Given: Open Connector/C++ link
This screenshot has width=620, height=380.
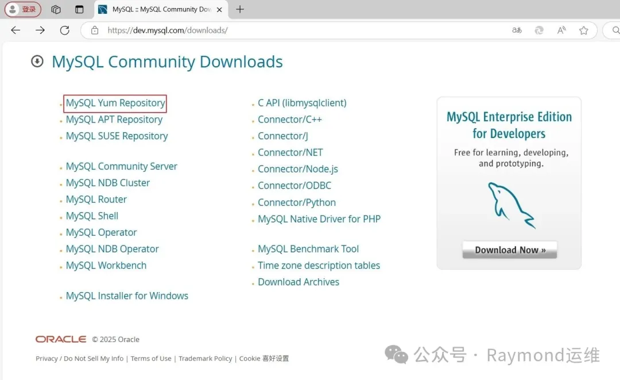Looking at the screenshot, I should click(x=290, y=120).
